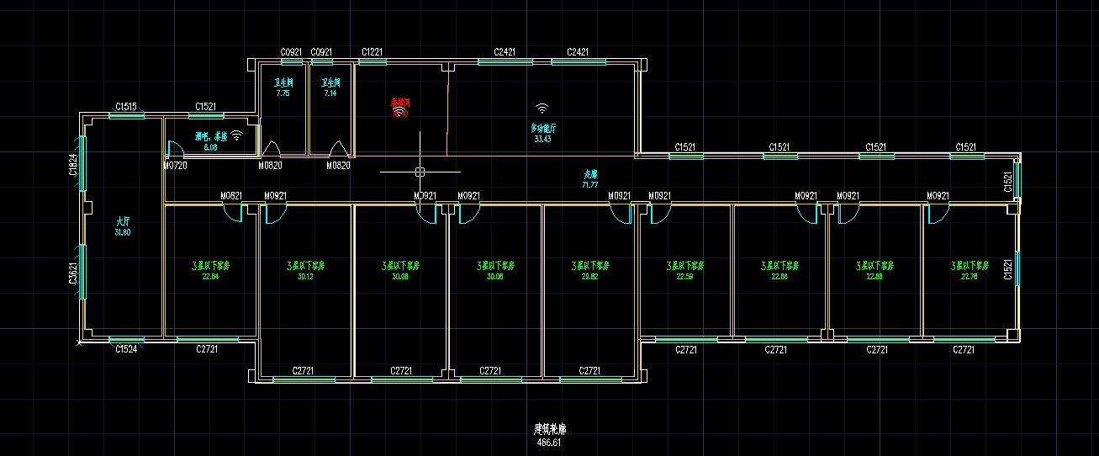This screenshot has width=1099, height=456.
Task: Click the M0720 door label text
Action: pos(174,166)
